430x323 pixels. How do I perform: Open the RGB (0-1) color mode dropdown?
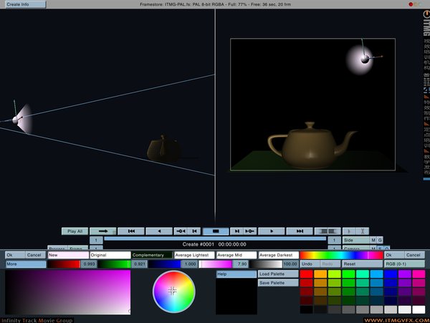coord(403,264)
